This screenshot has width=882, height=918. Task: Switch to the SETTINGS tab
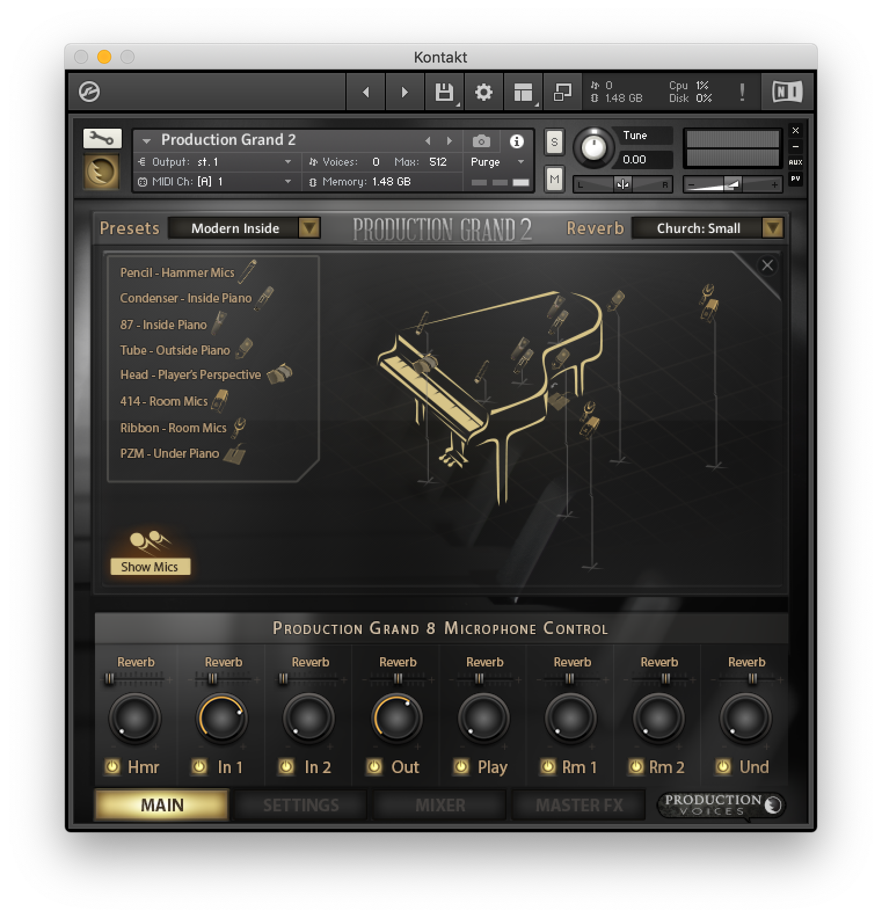301,805
